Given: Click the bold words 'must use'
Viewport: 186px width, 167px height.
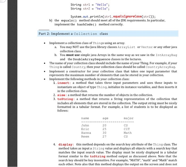Looking at the screenshot, I should [x=73, y=55].
